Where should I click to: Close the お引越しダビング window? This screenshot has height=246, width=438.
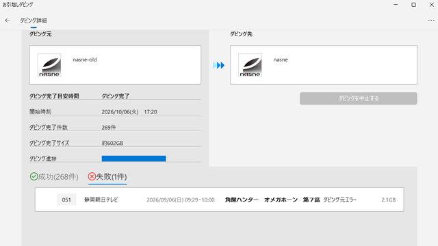[x=432, y=5]
